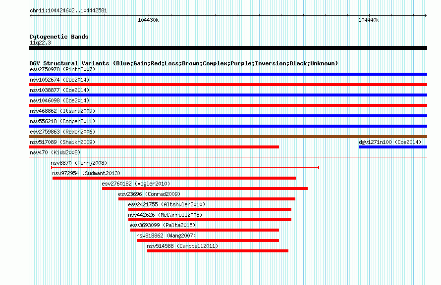
Task: Open nsv556218 (Cooper2011) variant label
Action: pyautogui.click(x=62, y=121)
